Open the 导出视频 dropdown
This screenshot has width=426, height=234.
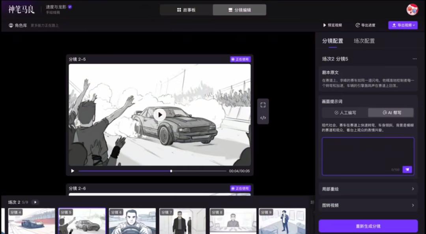[403, 25]
